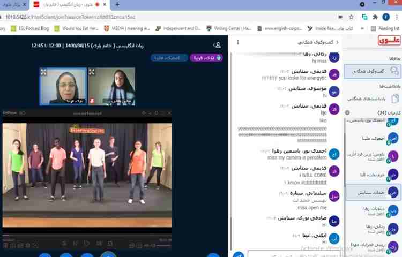The width and height of the screenshot is (402, 257).
Task: Bookmark this page with the star icon
Action: [x=352, y=17]
